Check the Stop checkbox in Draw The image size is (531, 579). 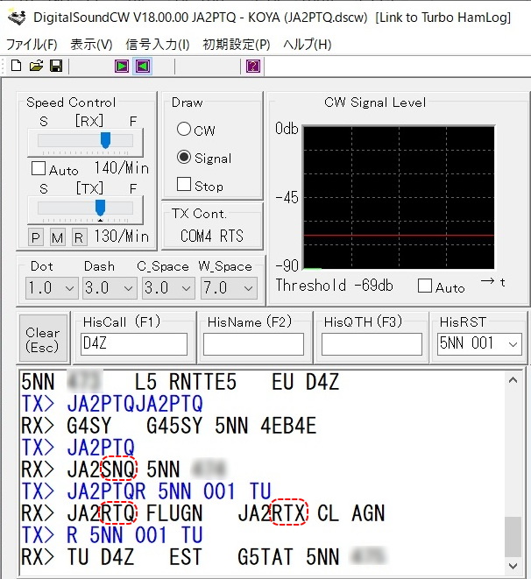[x=184, y=184]
